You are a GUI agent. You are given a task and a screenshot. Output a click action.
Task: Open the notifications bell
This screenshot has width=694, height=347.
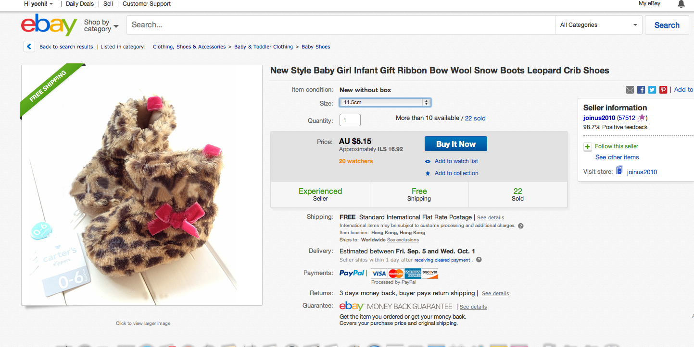[x=681, y=4]
